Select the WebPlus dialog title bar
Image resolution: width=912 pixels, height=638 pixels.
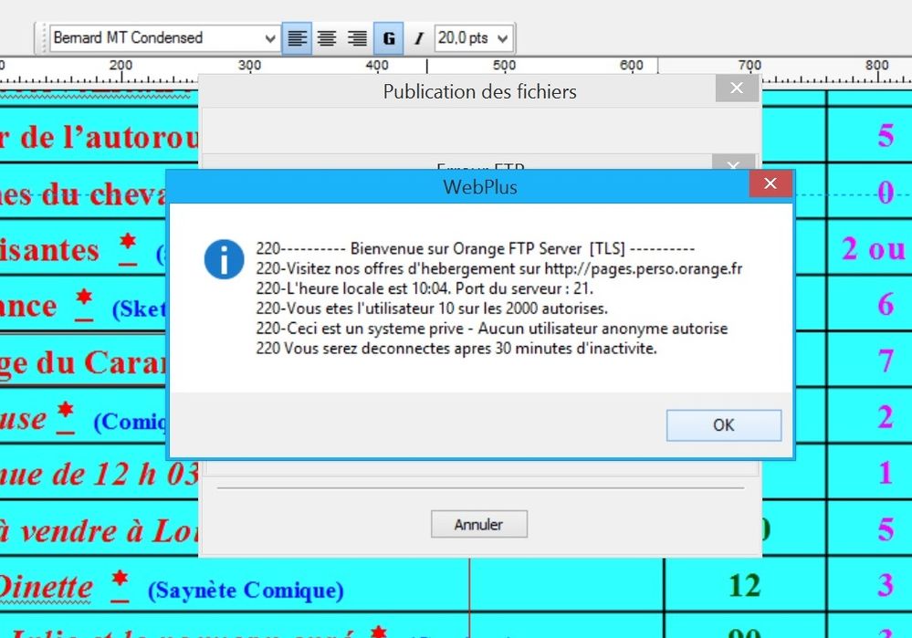click(x=479, y=186)
